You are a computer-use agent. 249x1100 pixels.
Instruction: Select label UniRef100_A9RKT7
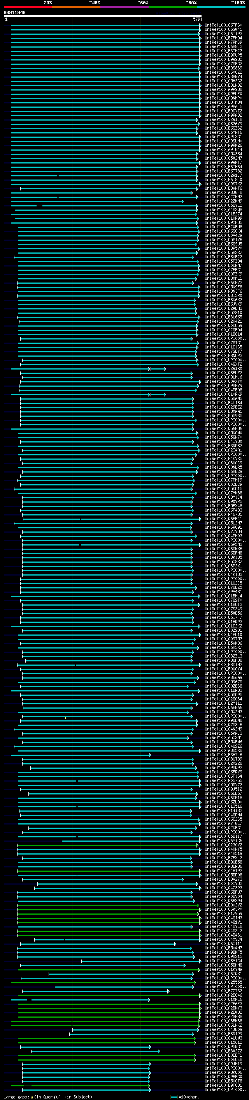(223, 163)
